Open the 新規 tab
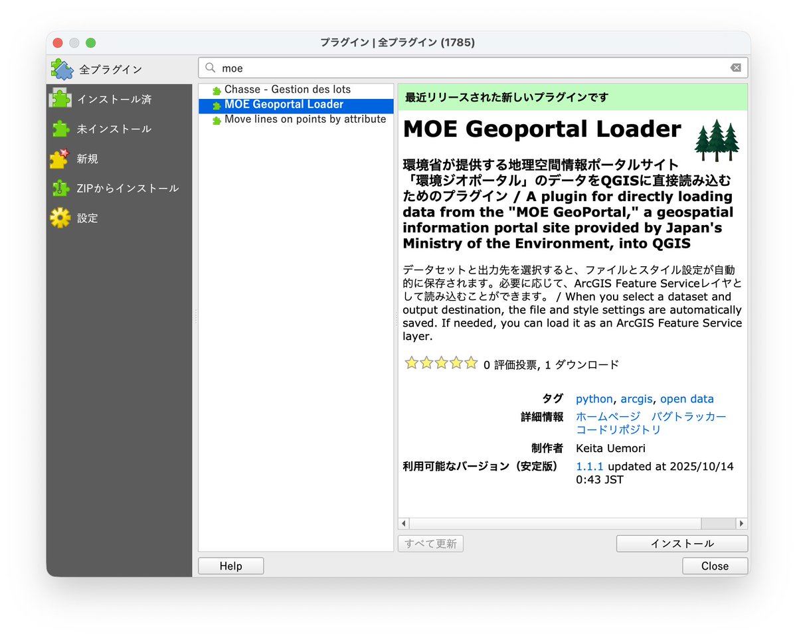Image resolution: width=797 pixels, height=638 pixels. [120, 159]
